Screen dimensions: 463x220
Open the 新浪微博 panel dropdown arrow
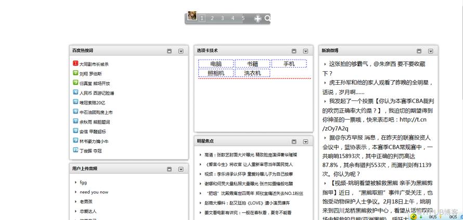[431, 51]
